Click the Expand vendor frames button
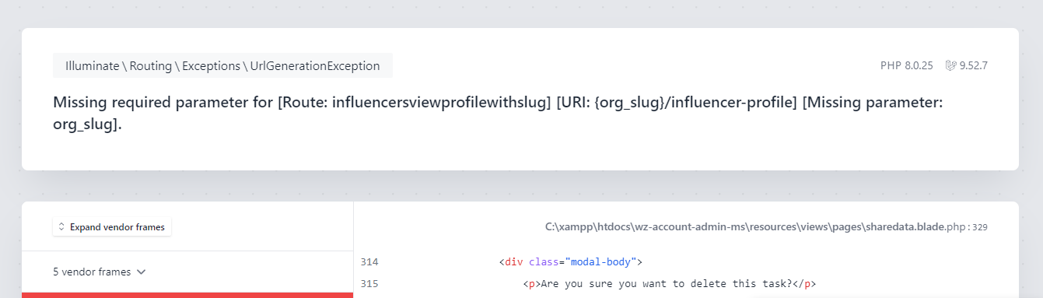The height and width of the screenshot is (298, 1043). (112, 227)
